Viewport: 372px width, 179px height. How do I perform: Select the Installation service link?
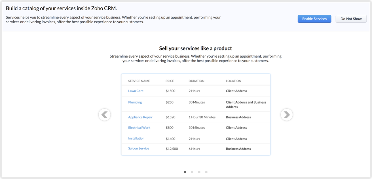[x=136, y=138]
